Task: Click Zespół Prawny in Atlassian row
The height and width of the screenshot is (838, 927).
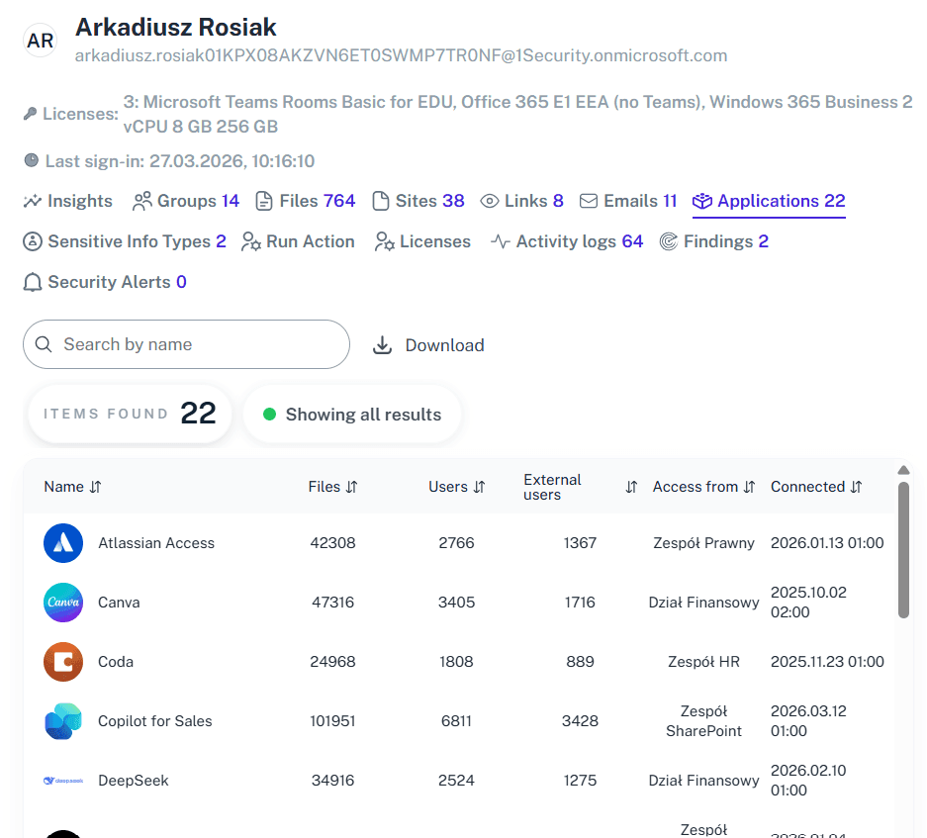Action: point(703,543)
